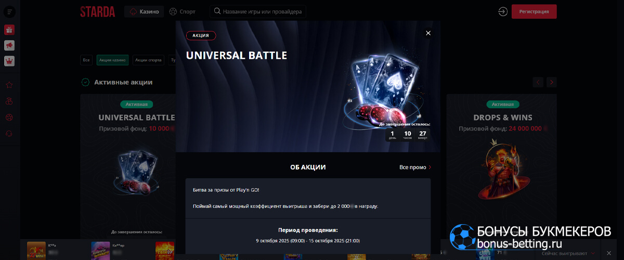Viewport: 624px width, 260px height.
Task: Close the Universal Battle promo popup
Action: pyautogui.click(x=428, y=33)
